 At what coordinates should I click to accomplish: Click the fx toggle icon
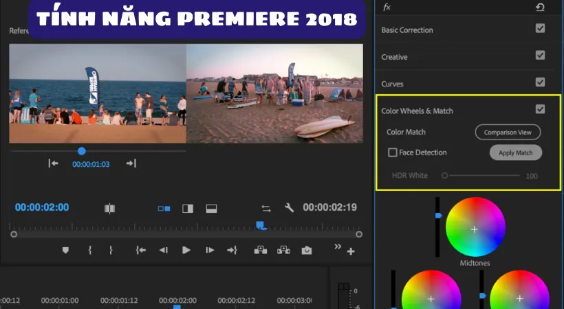[387, 7]
